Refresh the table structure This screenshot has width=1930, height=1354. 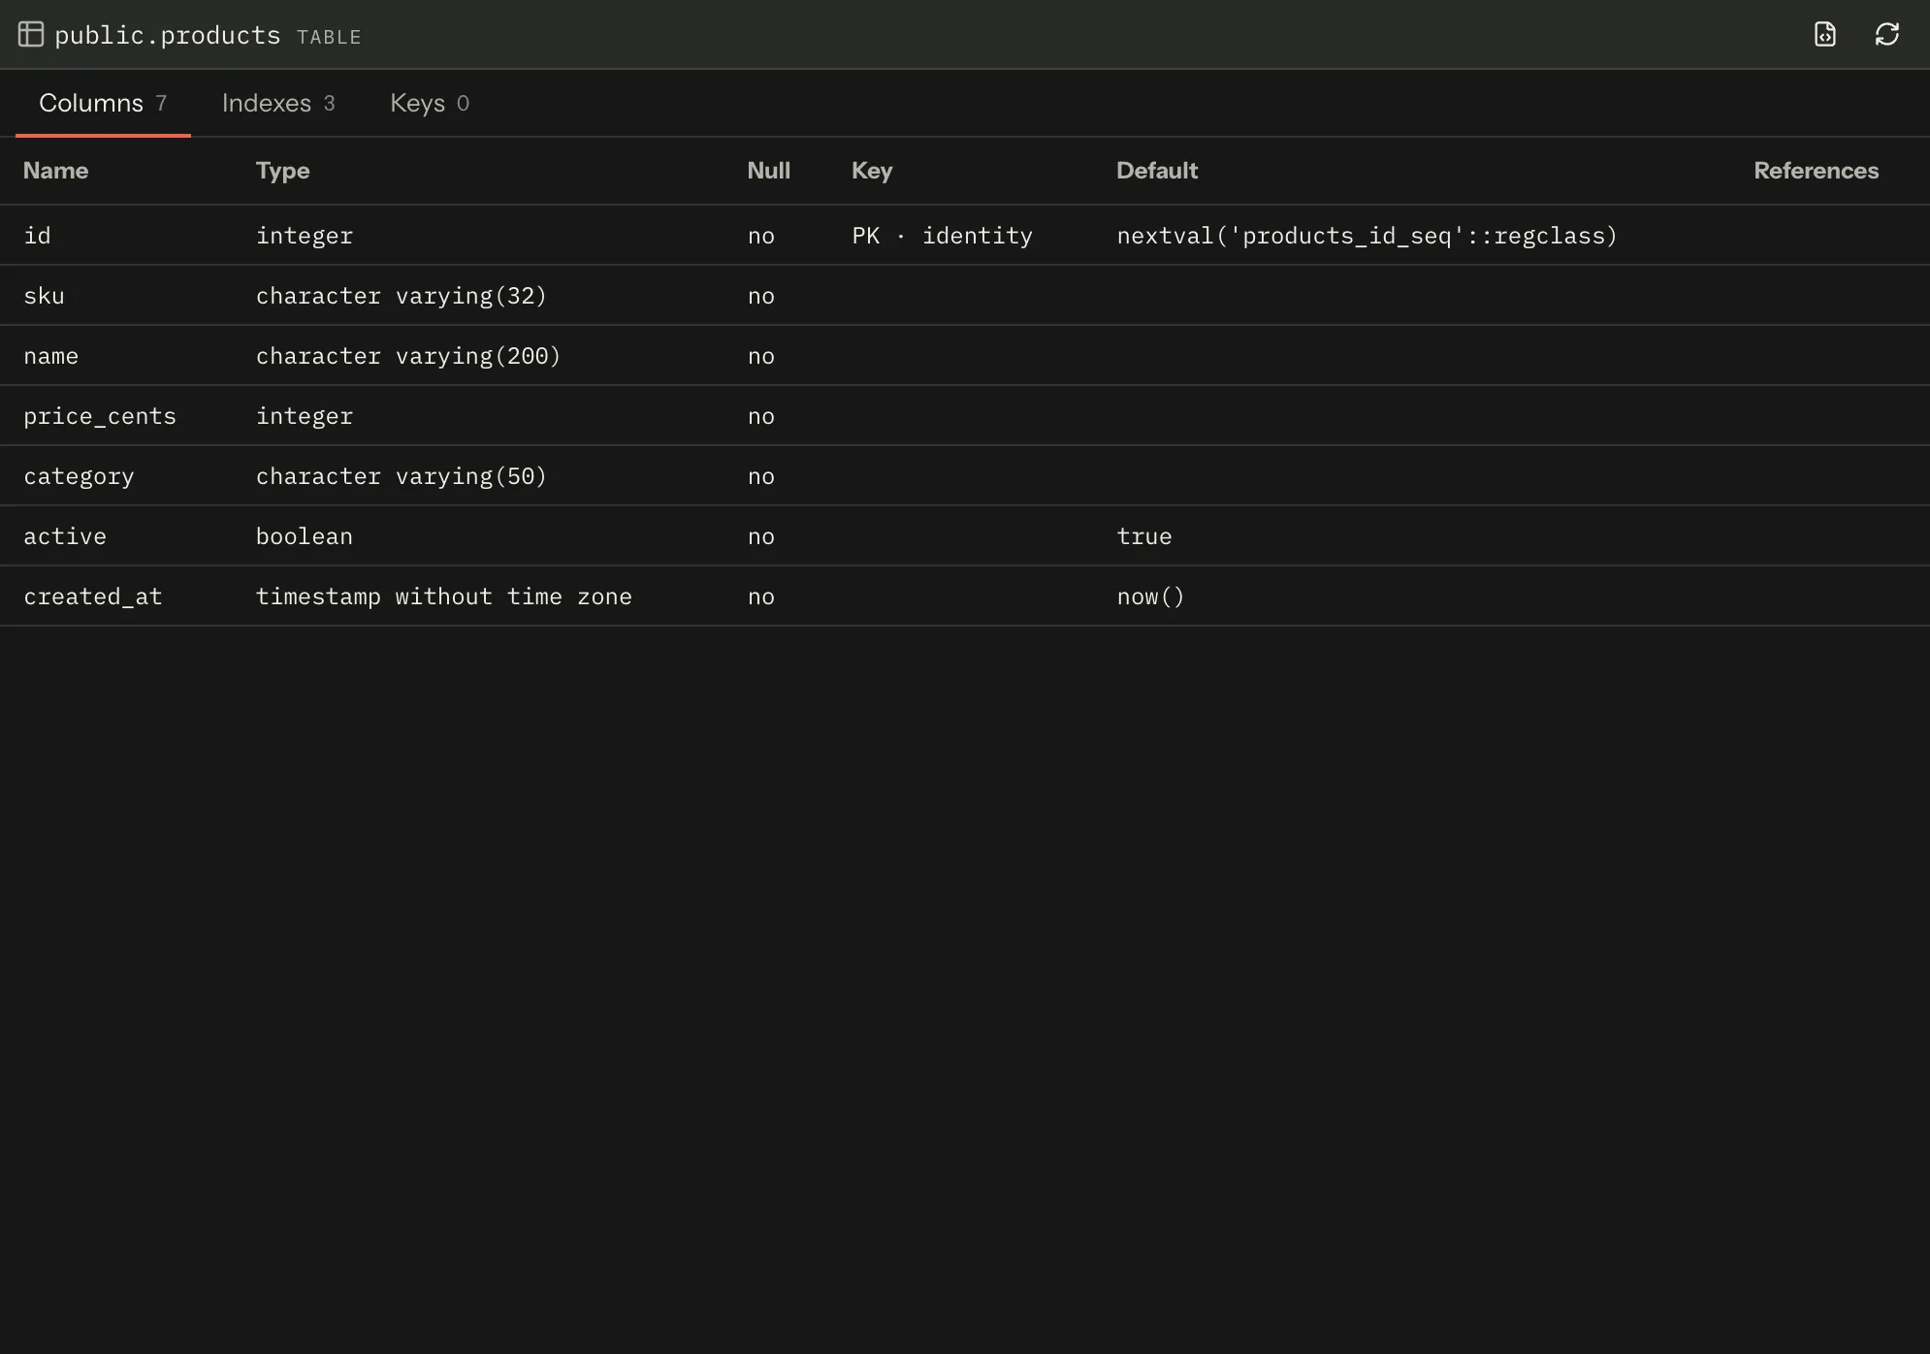tap(1887, 35)
